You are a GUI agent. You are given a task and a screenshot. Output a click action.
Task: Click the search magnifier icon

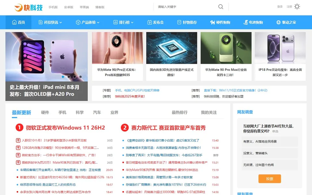pos(221,7)
